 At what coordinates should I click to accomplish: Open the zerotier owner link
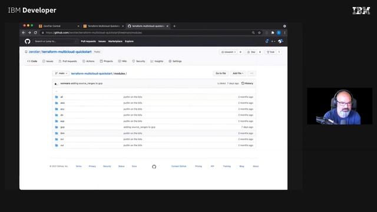click(x=34, y=52)
